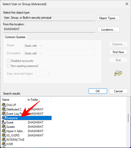Click the IIS_IUSRS group icon
Screen dimensions: 131x148
4,135
